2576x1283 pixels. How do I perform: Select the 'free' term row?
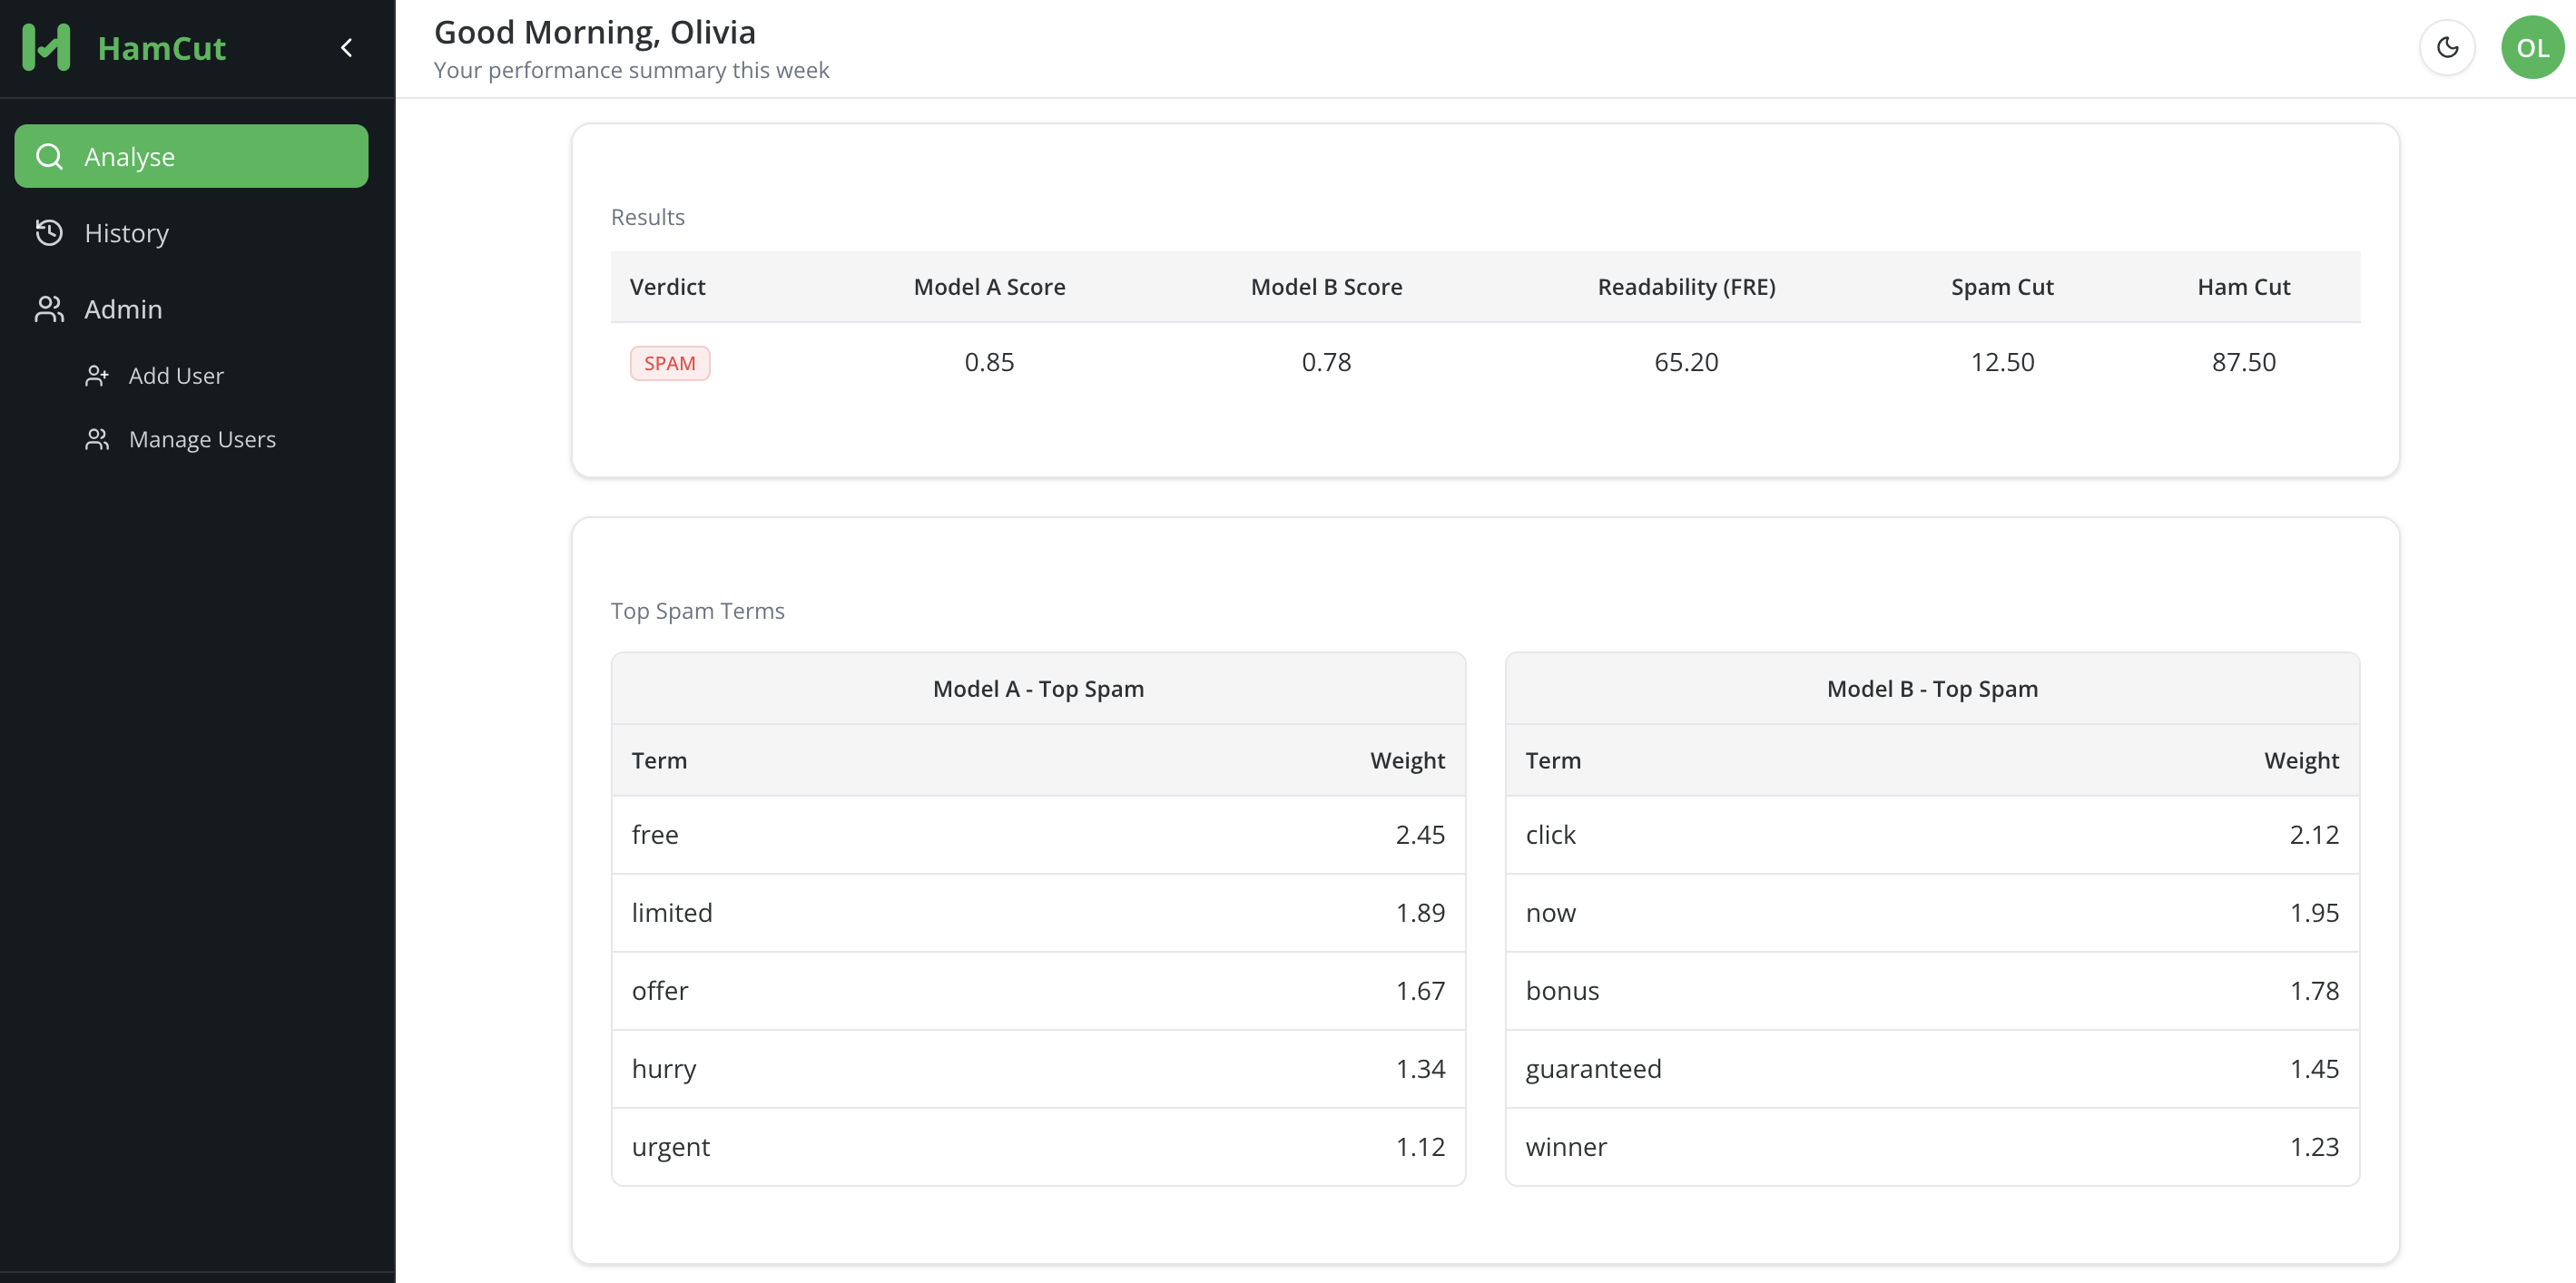[1037, 835]
